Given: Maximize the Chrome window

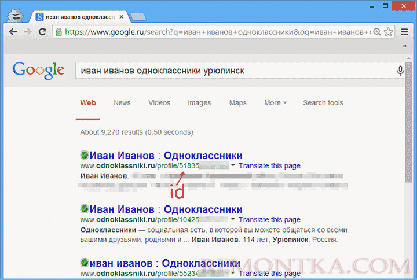Looking at the screenshot, I should [385, 6].
